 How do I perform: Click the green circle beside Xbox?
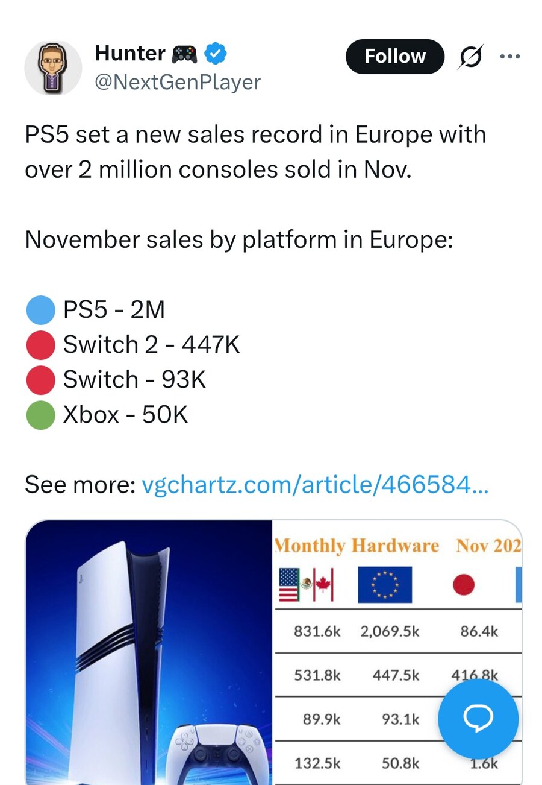coord(41,415)
